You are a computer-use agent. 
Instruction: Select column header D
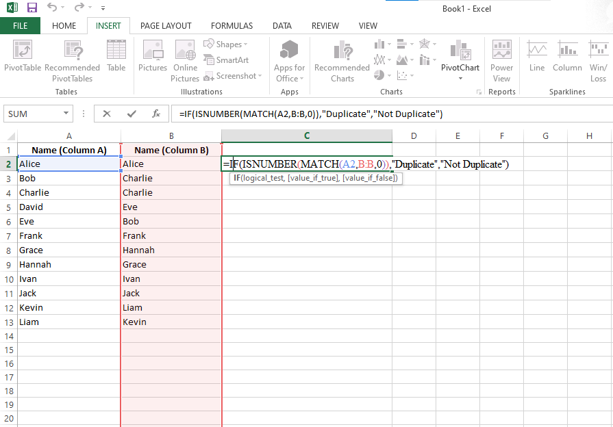414,136
